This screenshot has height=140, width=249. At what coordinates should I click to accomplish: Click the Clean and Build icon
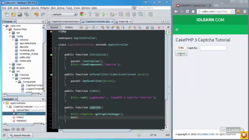click(x=97, y=14)
